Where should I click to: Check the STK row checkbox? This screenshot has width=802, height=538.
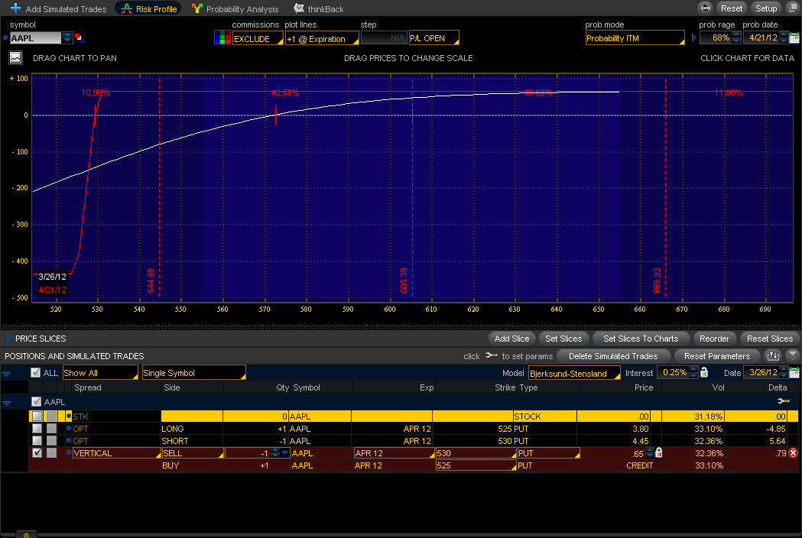pos(37,416)
